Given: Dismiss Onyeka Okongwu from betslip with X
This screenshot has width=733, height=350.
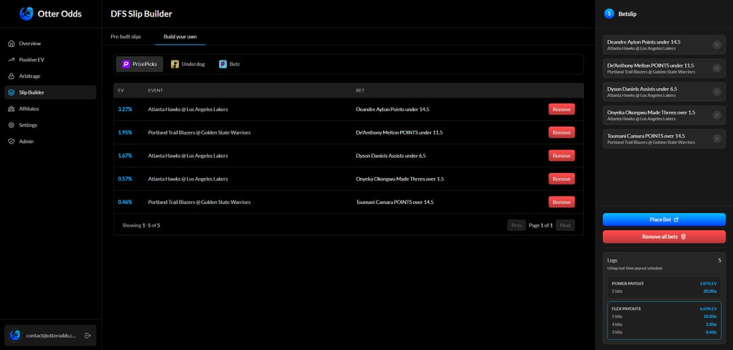Looking at the screenshot, I should coord(717,115).
